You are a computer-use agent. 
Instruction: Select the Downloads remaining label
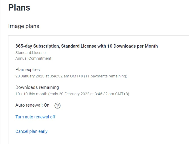(x=37, y=87)
